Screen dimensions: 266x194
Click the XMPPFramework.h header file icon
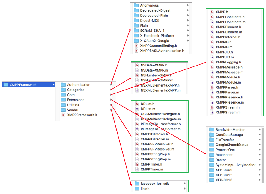pyautogui.click(x=63, y=115)
